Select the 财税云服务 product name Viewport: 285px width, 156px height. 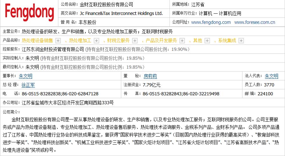(x=118, y=41)
